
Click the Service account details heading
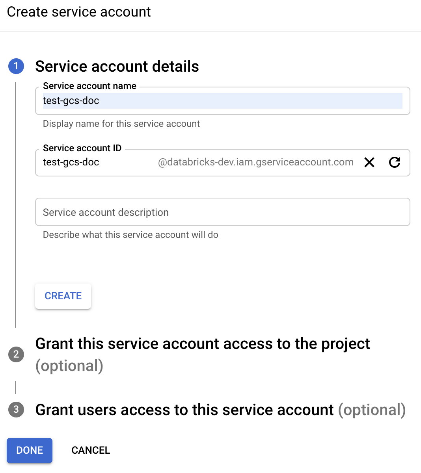click(x=117, y=66)
